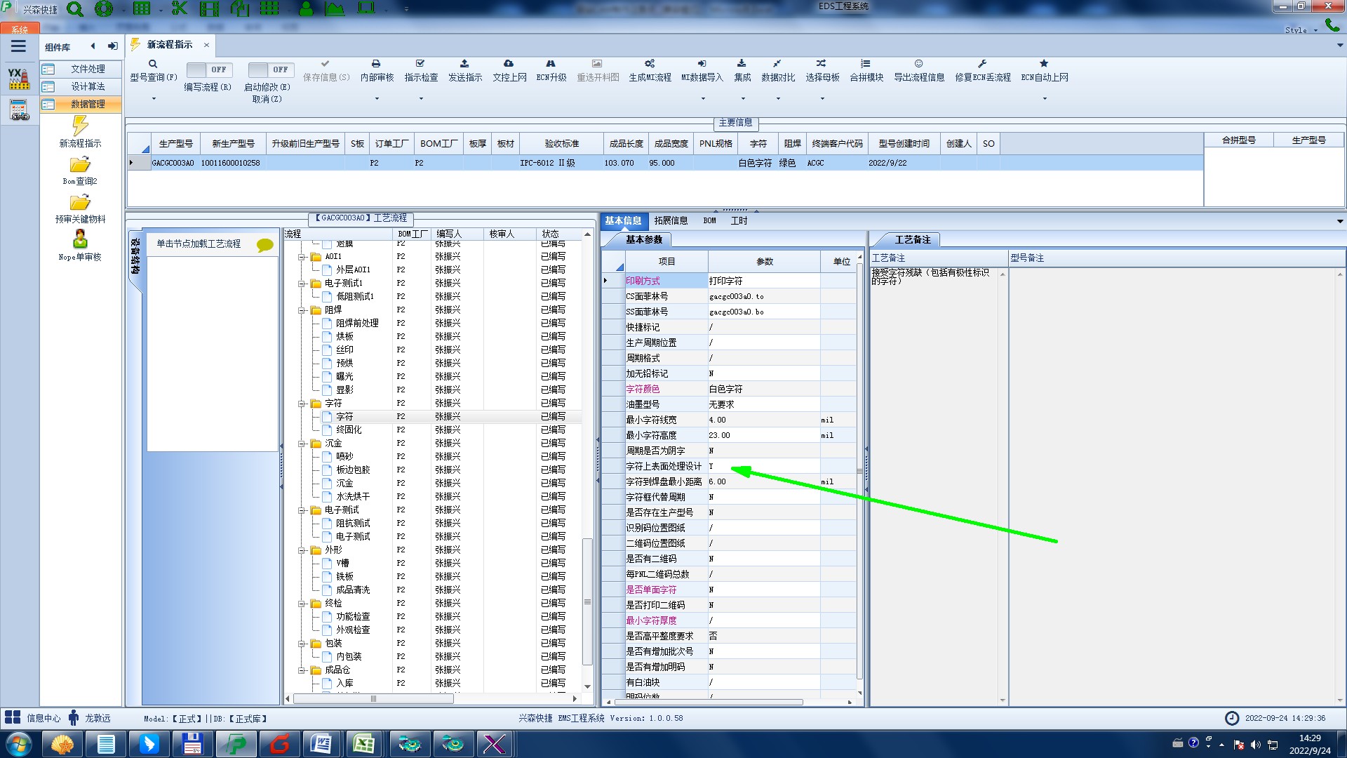Open dropdown arrow under 数据对比

(x=778, y=99)
